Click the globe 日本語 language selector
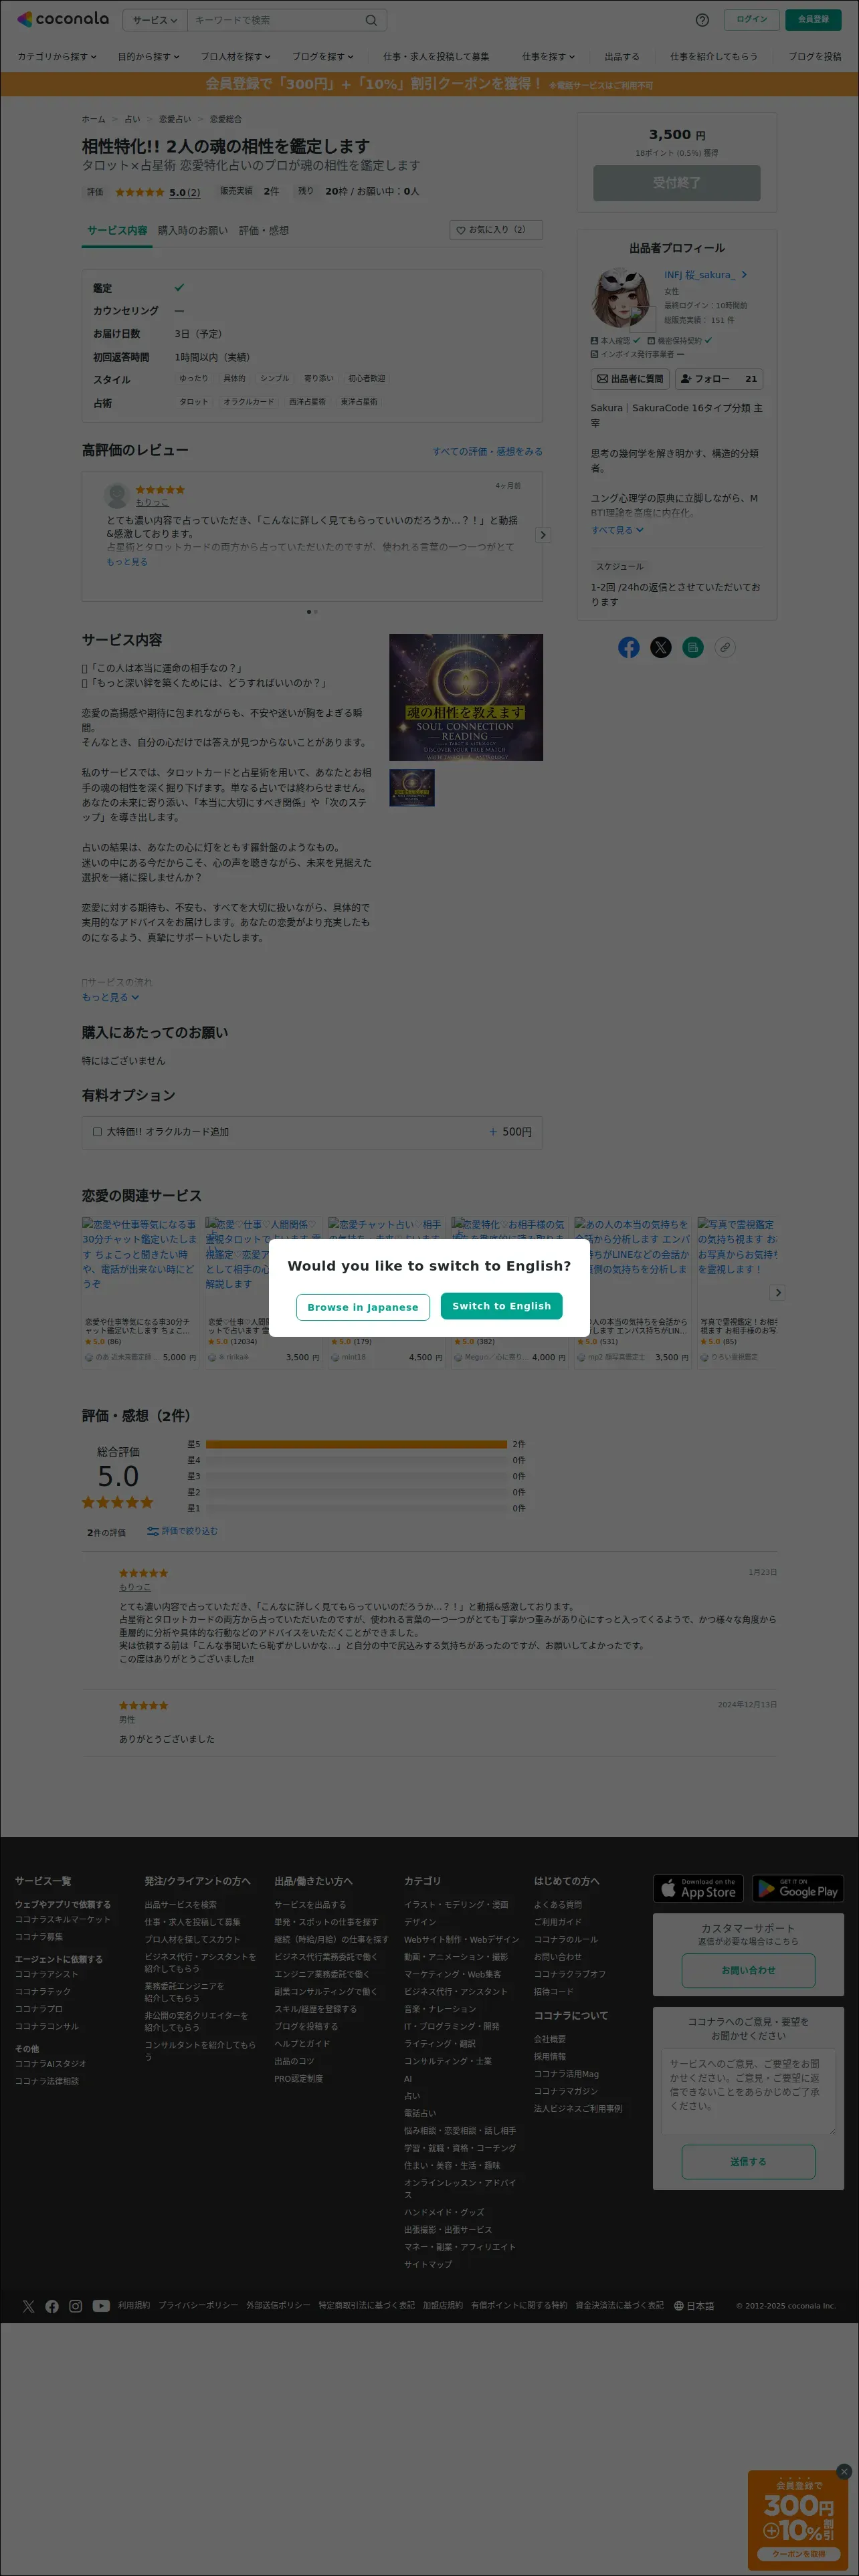859x2576 pixels. [x=694, y=2306]
